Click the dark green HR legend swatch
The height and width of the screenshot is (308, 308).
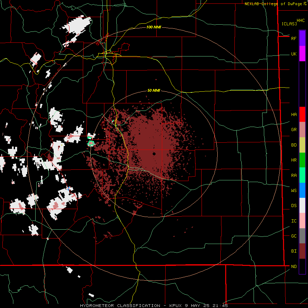click(x=302, y=160)
